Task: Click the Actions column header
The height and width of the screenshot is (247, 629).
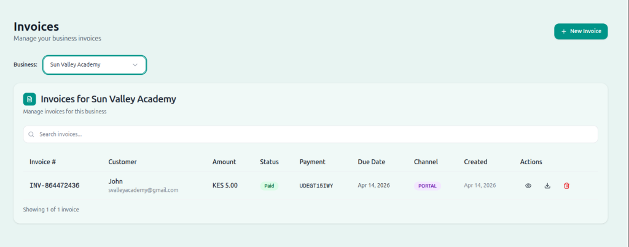Action: pyautogui.click(x=531, y=162)
